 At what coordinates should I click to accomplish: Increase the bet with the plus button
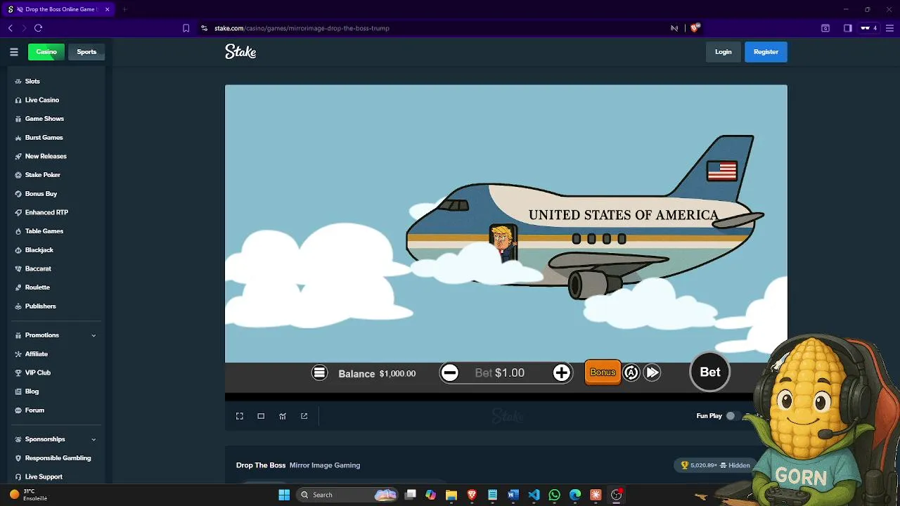561,372
